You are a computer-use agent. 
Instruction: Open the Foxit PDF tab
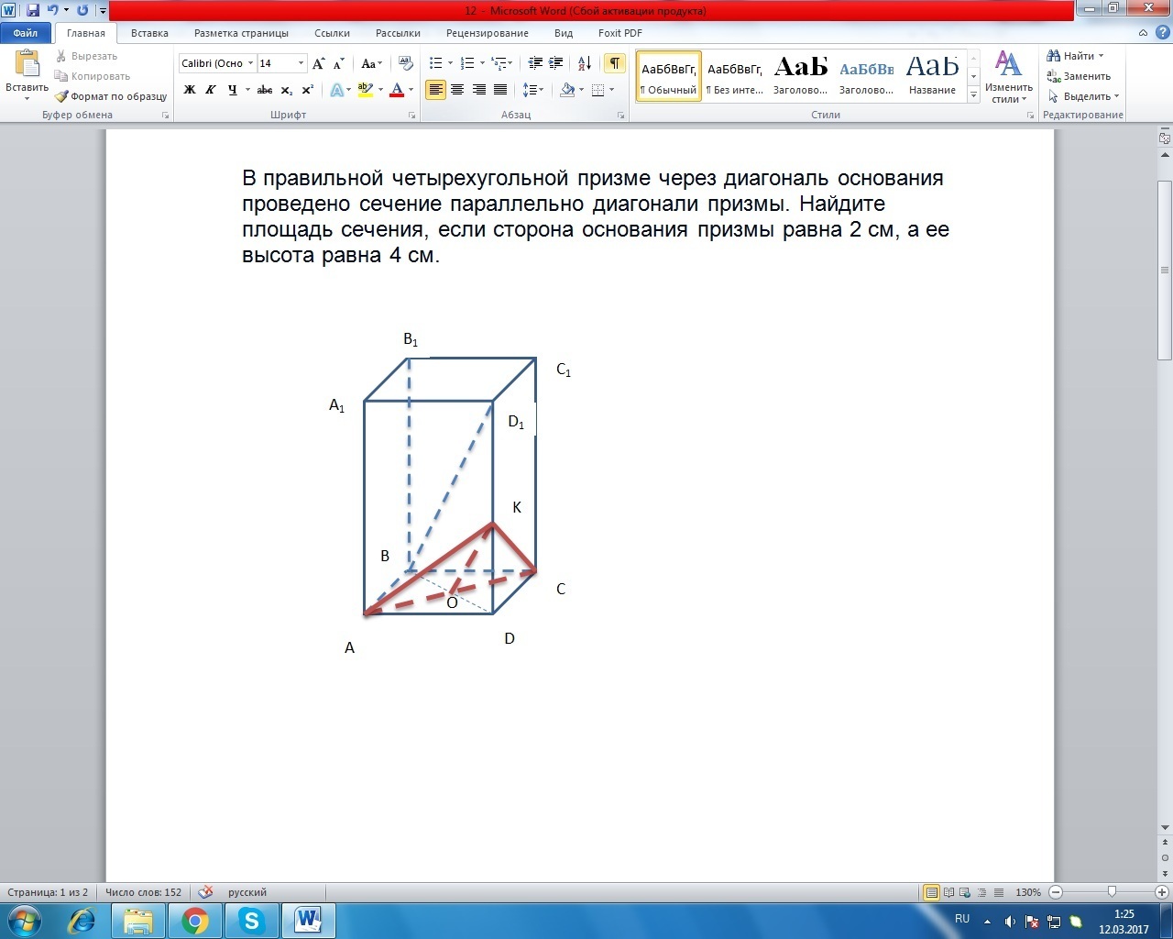pyautogui.click(x=620, y=33)
